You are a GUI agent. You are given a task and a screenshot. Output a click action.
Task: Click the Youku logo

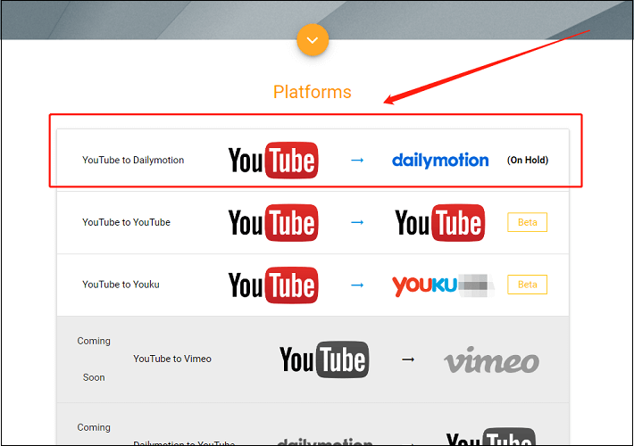pyautogui.click(x=443, y=285)
